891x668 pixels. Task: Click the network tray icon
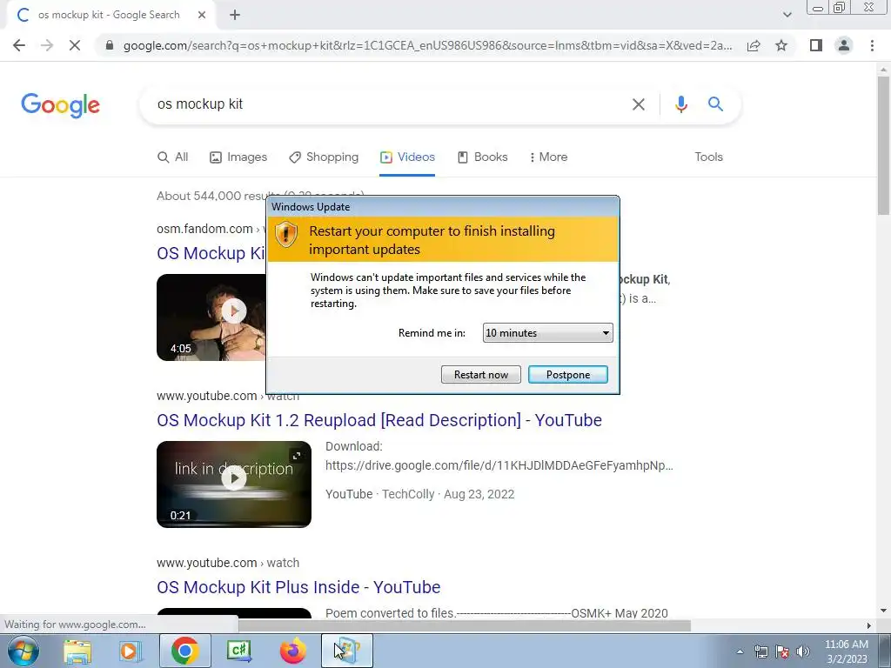tap(760, 652)
